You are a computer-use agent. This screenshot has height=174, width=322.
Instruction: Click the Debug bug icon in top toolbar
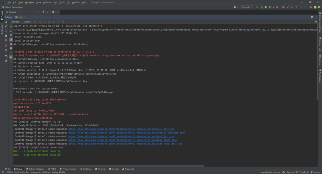click(262, 7)
